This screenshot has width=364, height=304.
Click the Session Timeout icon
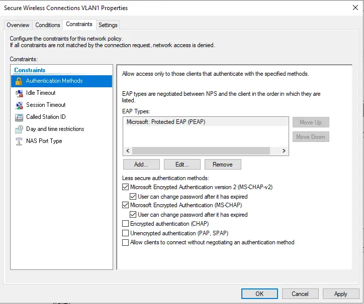[x=19, y=105]
